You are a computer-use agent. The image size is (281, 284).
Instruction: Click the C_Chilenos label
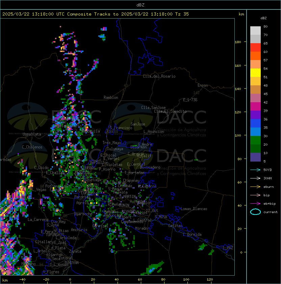pyautogui.click(x=32, y=147)
